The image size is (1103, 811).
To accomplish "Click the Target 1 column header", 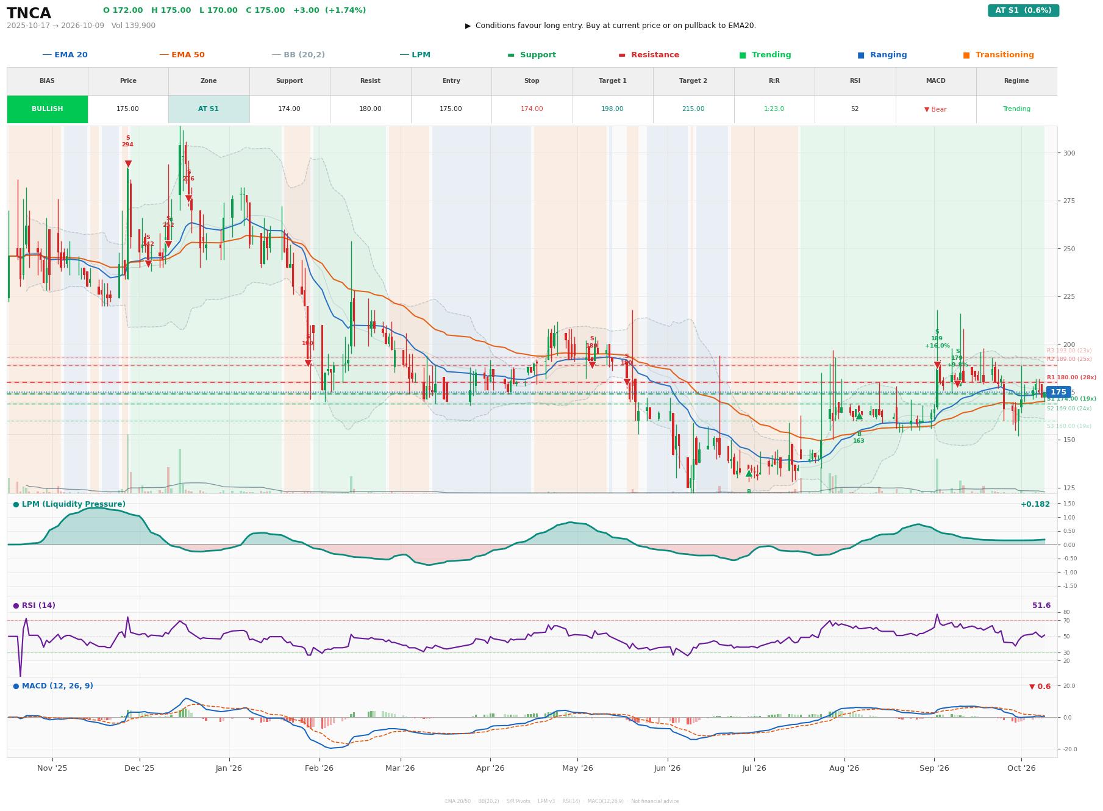I will click(613, 81).
